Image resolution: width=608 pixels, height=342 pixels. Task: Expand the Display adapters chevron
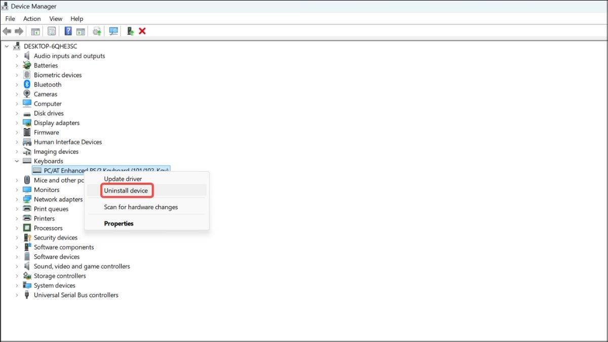[x=17, y=123]
